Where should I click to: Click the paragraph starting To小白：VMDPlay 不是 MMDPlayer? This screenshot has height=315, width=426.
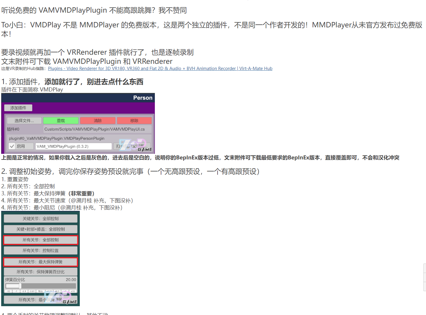[x=212, y=29]
